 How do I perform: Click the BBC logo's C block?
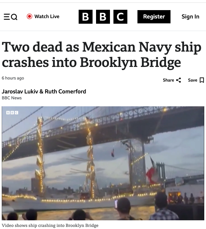(x=120, y=17)
